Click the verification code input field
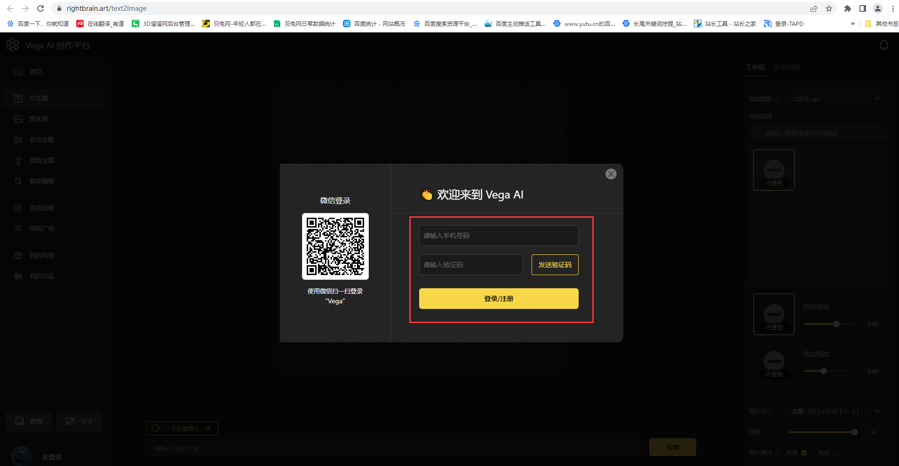 point(471,265)
